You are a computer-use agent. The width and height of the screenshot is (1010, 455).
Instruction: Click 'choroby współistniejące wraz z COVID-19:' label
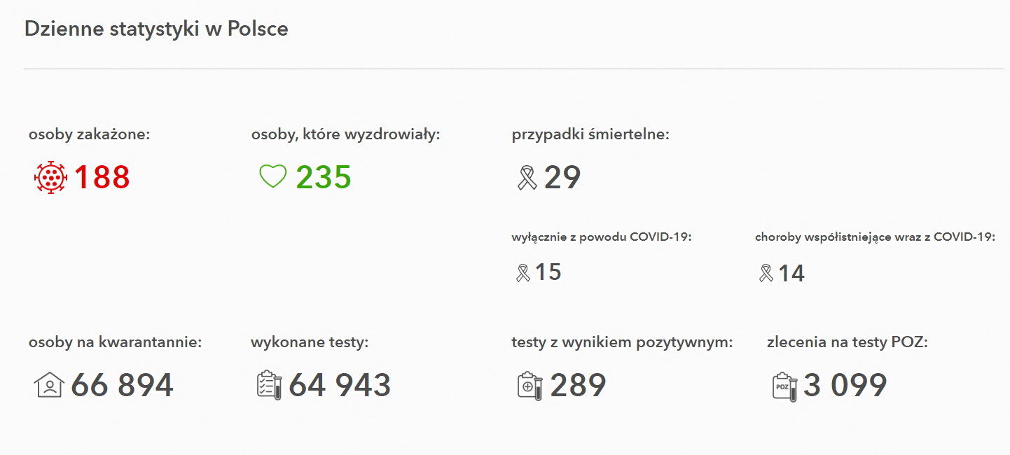click(876, 237)
